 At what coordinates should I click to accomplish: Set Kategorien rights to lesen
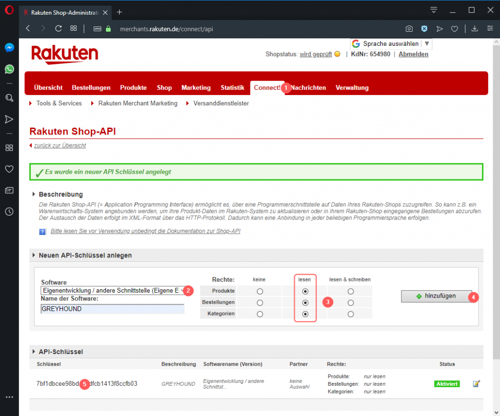tap(305, 315)
